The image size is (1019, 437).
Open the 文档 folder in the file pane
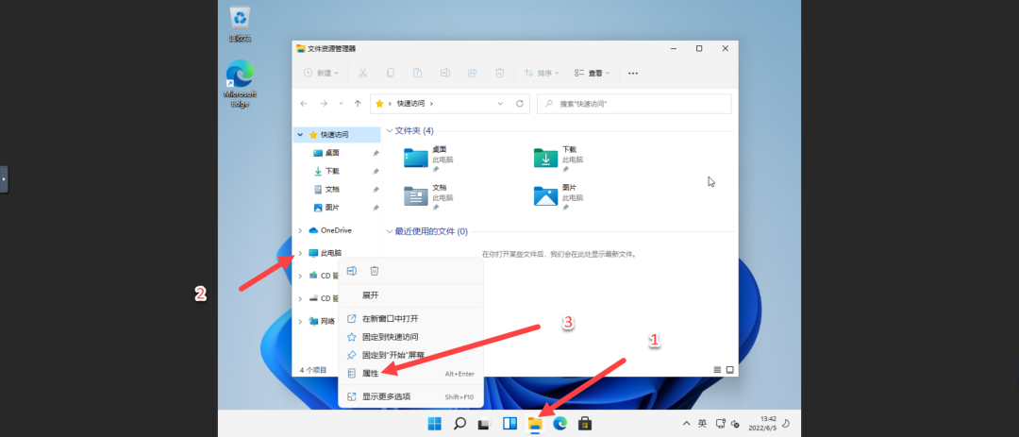(x=416, y=195)
